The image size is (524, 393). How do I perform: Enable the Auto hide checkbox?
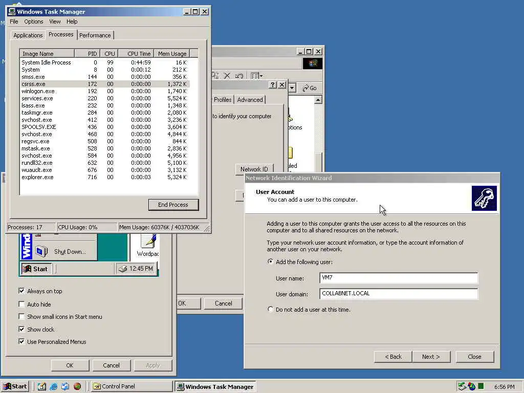point(21,304)
